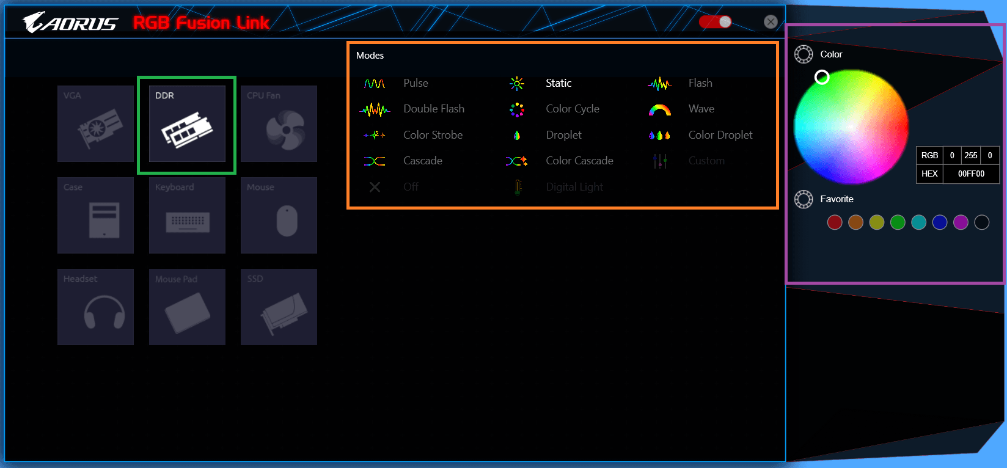Click the Digital Light thermometer icon
The image size is (1007, 468).
pyautogui.click(x=518, y=187)
